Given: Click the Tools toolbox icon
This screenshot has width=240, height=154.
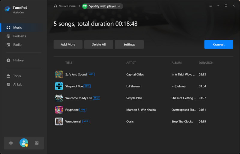Looking at the screenshot, I should pos(8,76).
